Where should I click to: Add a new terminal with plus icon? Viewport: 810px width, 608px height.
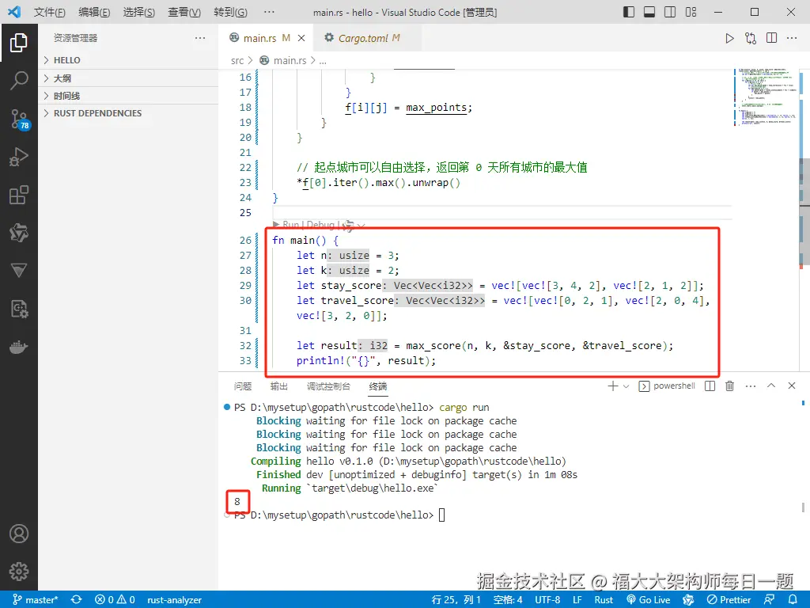coord(613,386)
